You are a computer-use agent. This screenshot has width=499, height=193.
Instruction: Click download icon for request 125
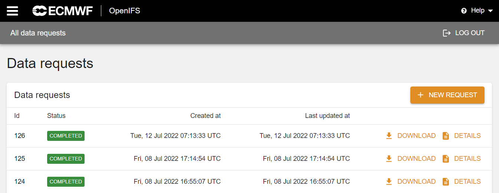point(389,159)
